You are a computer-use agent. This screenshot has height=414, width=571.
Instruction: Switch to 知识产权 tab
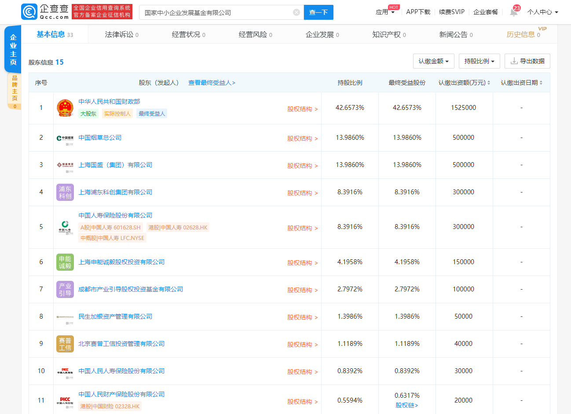pyautogui.click(x=389, y=34)
